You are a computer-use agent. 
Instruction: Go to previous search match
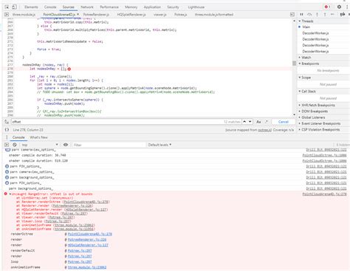click(x=244, y=122)
